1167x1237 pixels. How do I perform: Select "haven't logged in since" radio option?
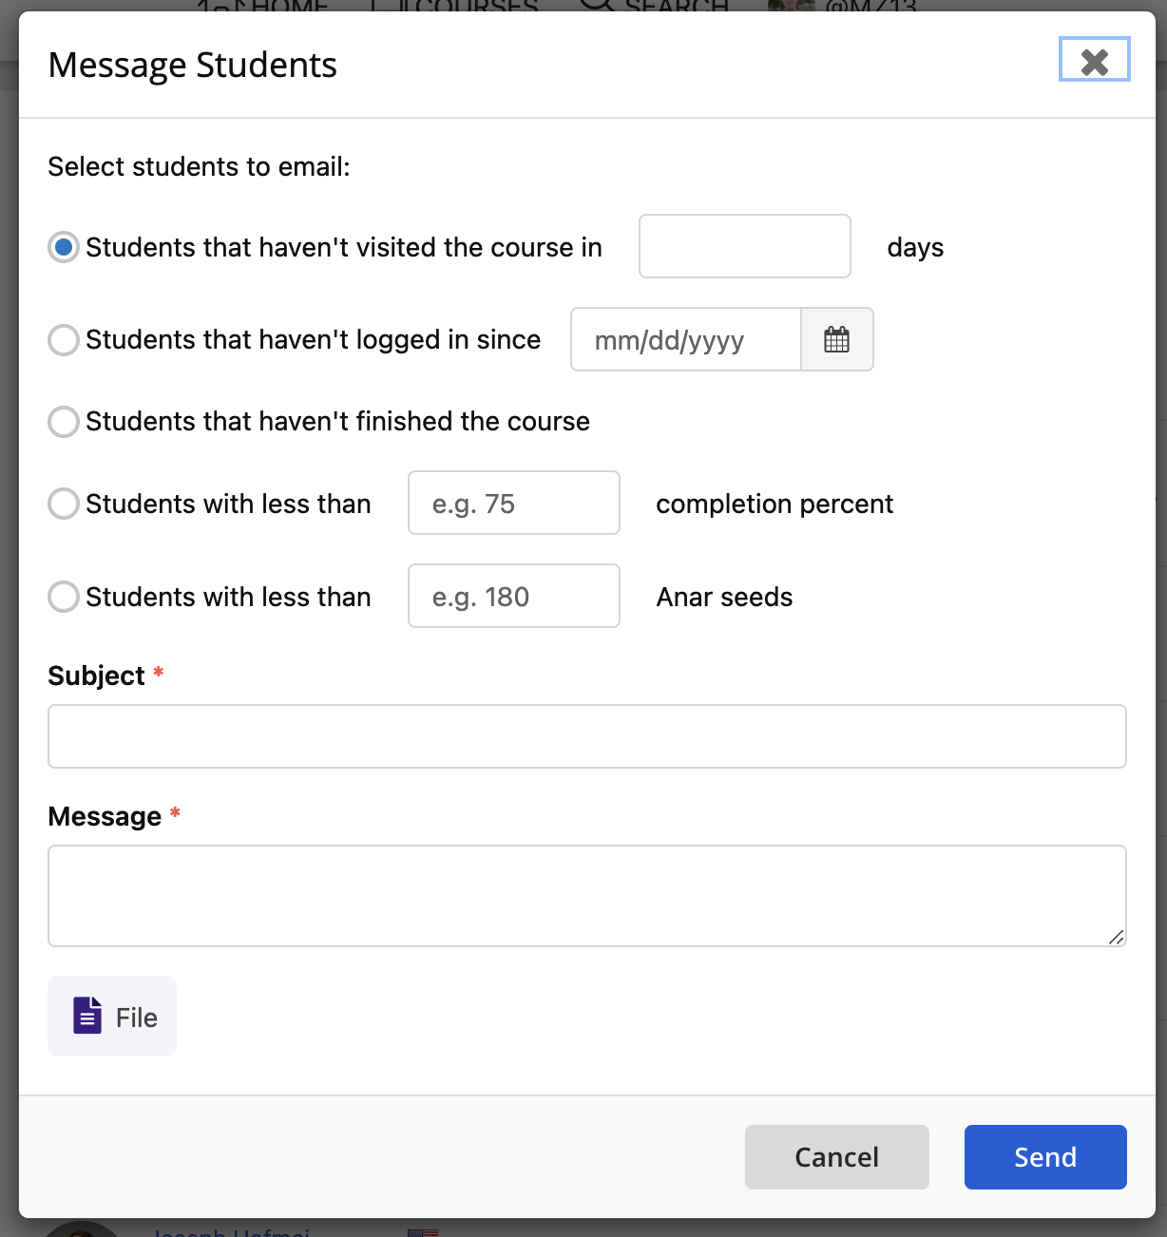click(64, 339)
